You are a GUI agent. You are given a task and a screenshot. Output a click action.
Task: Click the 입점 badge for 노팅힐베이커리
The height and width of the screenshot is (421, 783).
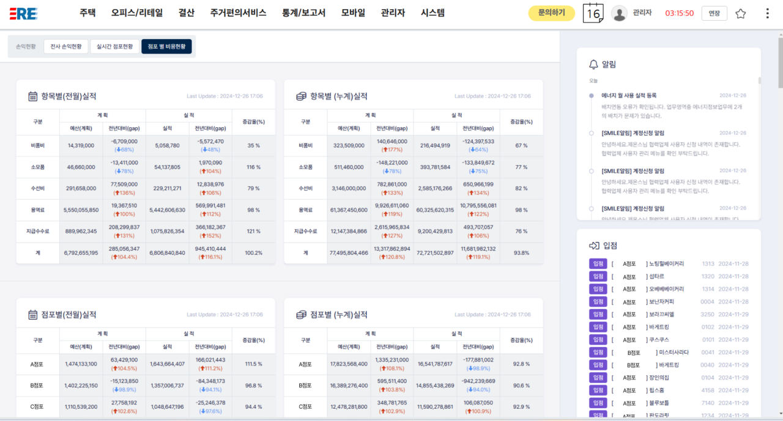pos(598,263)
